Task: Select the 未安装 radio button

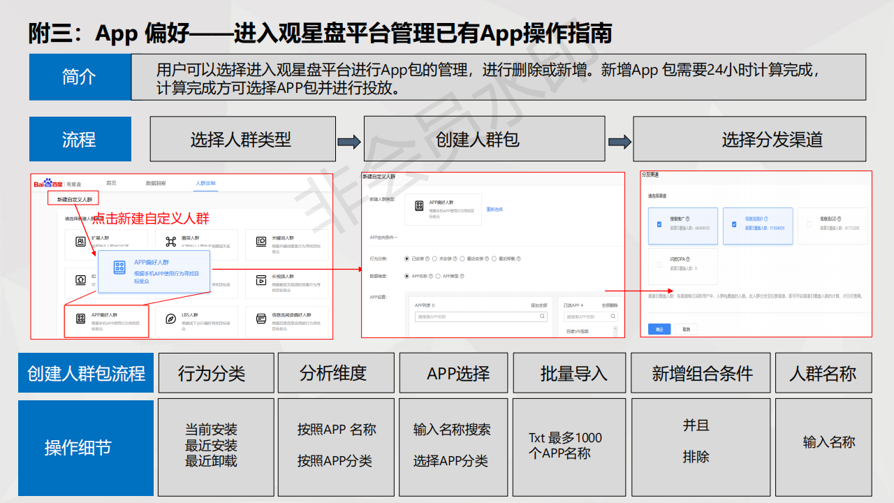Action: point(434,258)
